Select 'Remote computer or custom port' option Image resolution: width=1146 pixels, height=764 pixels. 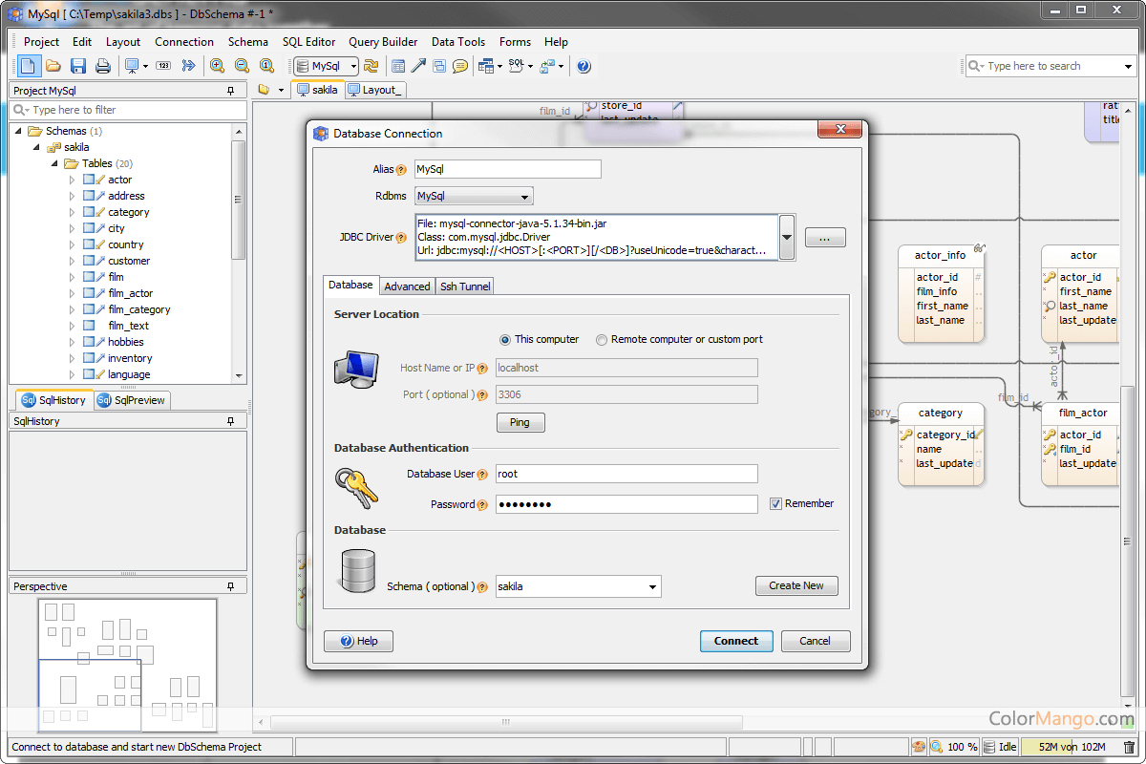tap(602, 340)
